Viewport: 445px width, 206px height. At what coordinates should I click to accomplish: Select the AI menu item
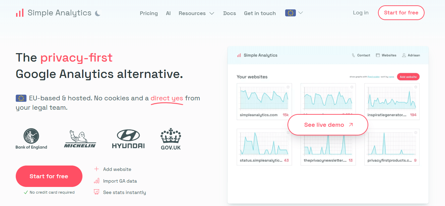(x=168, y=13)
